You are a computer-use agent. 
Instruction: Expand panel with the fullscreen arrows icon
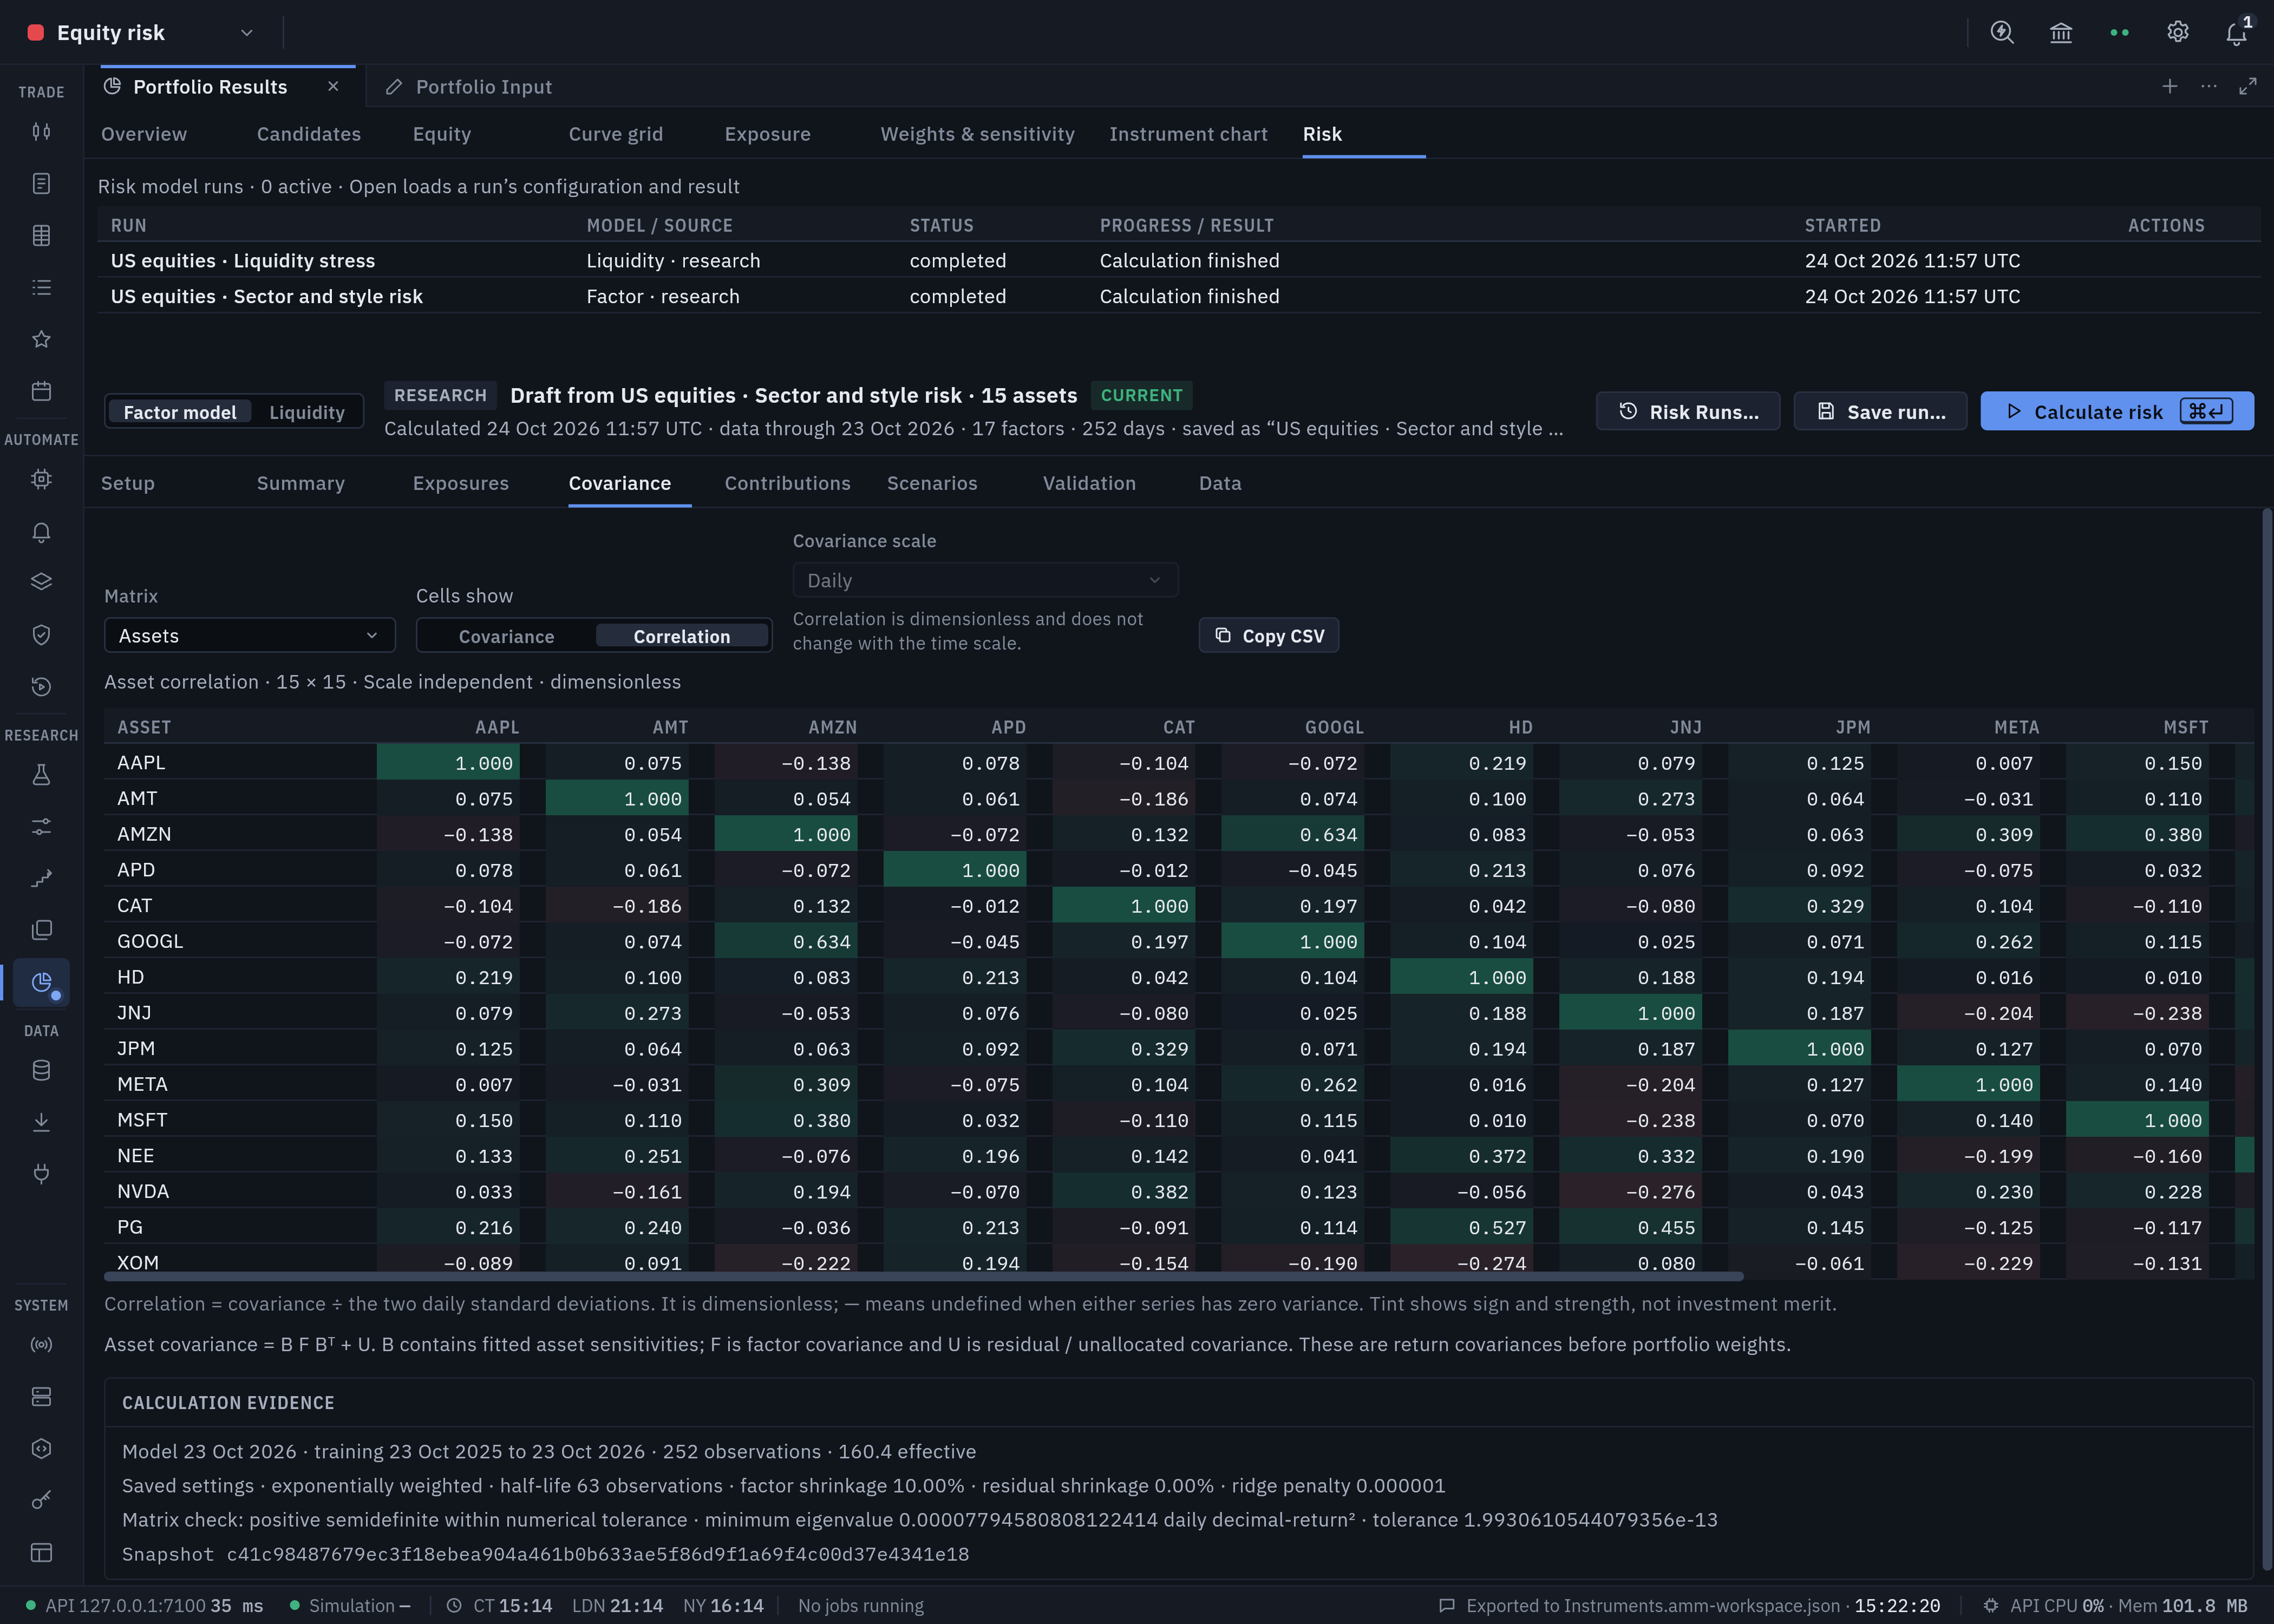[x=2248, y=87]
